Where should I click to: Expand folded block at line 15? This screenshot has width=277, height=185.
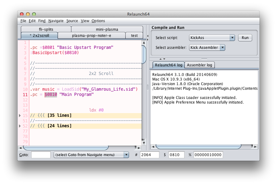(x=20, y=116)
